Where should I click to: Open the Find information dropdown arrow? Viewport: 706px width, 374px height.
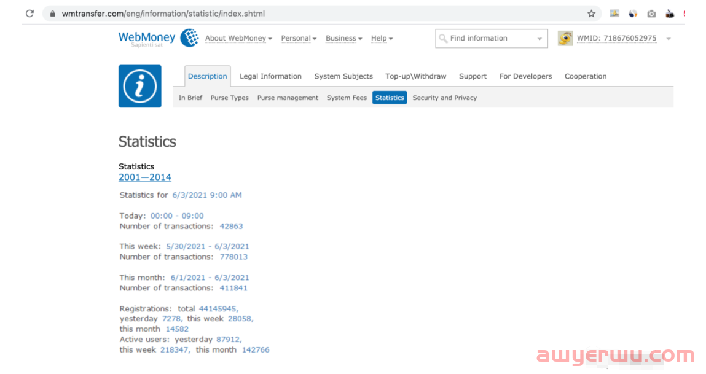click(x=539, y=39)
